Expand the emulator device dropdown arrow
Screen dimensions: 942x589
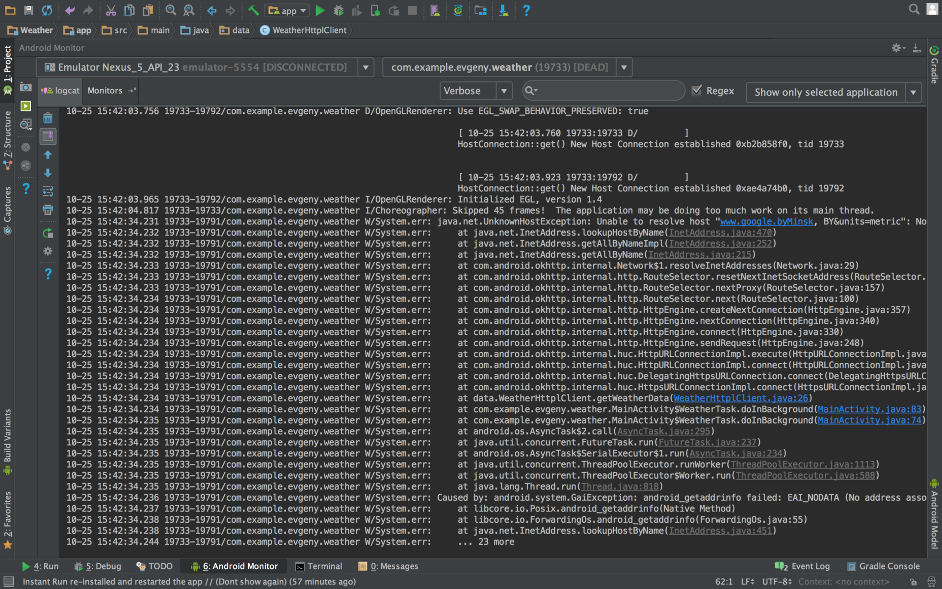tap(366, 67)
